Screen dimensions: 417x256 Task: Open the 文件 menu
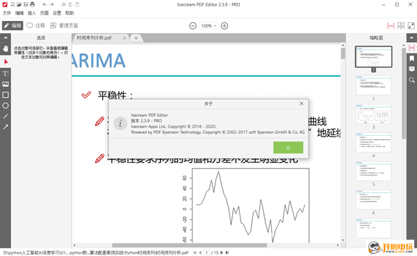[7, 13]
